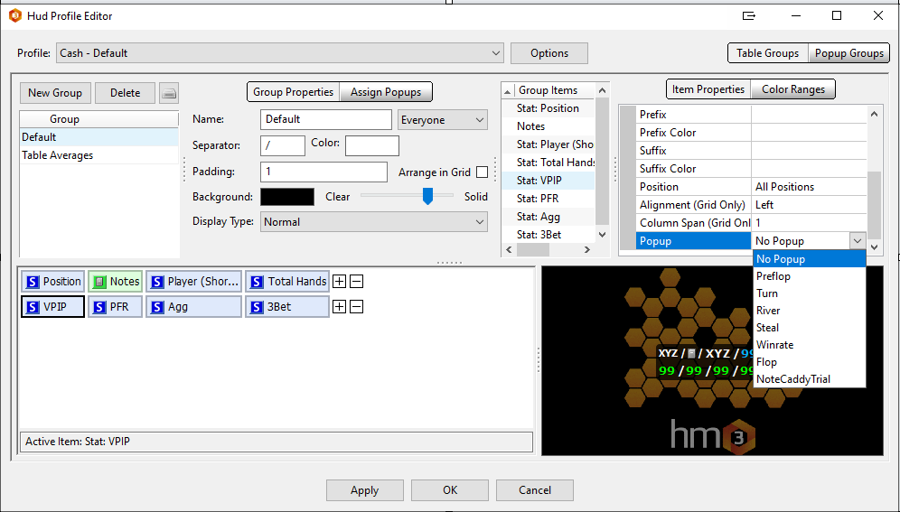Select Stat: Position in Group Items

(x=548, y=108)
